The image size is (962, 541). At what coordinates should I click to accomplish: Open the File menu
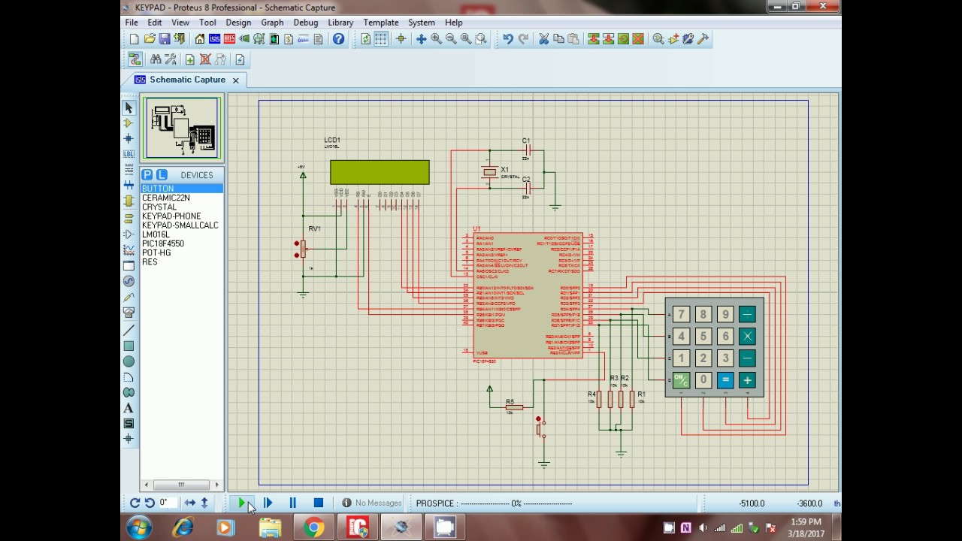132,23
